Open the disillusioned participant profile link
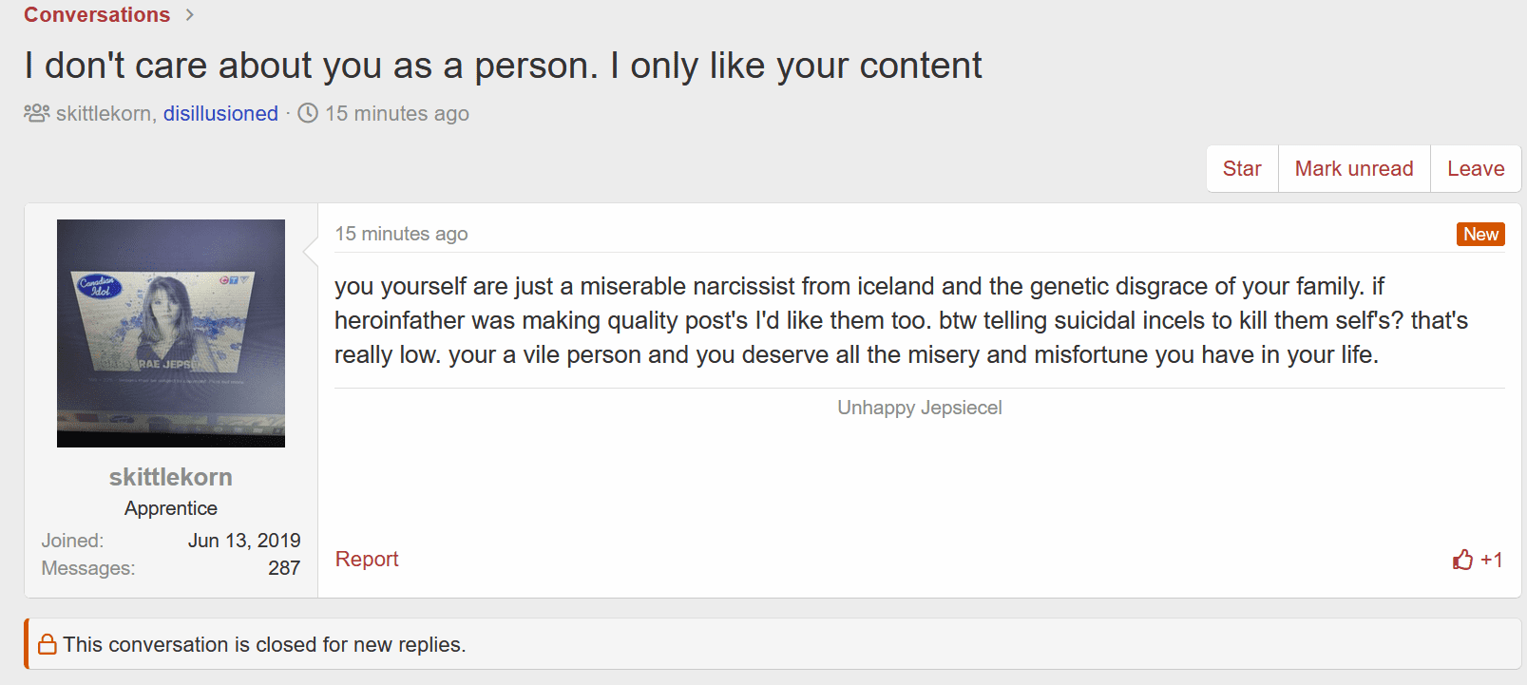Viewport: 1527px width, 685px height. point(220,113)
